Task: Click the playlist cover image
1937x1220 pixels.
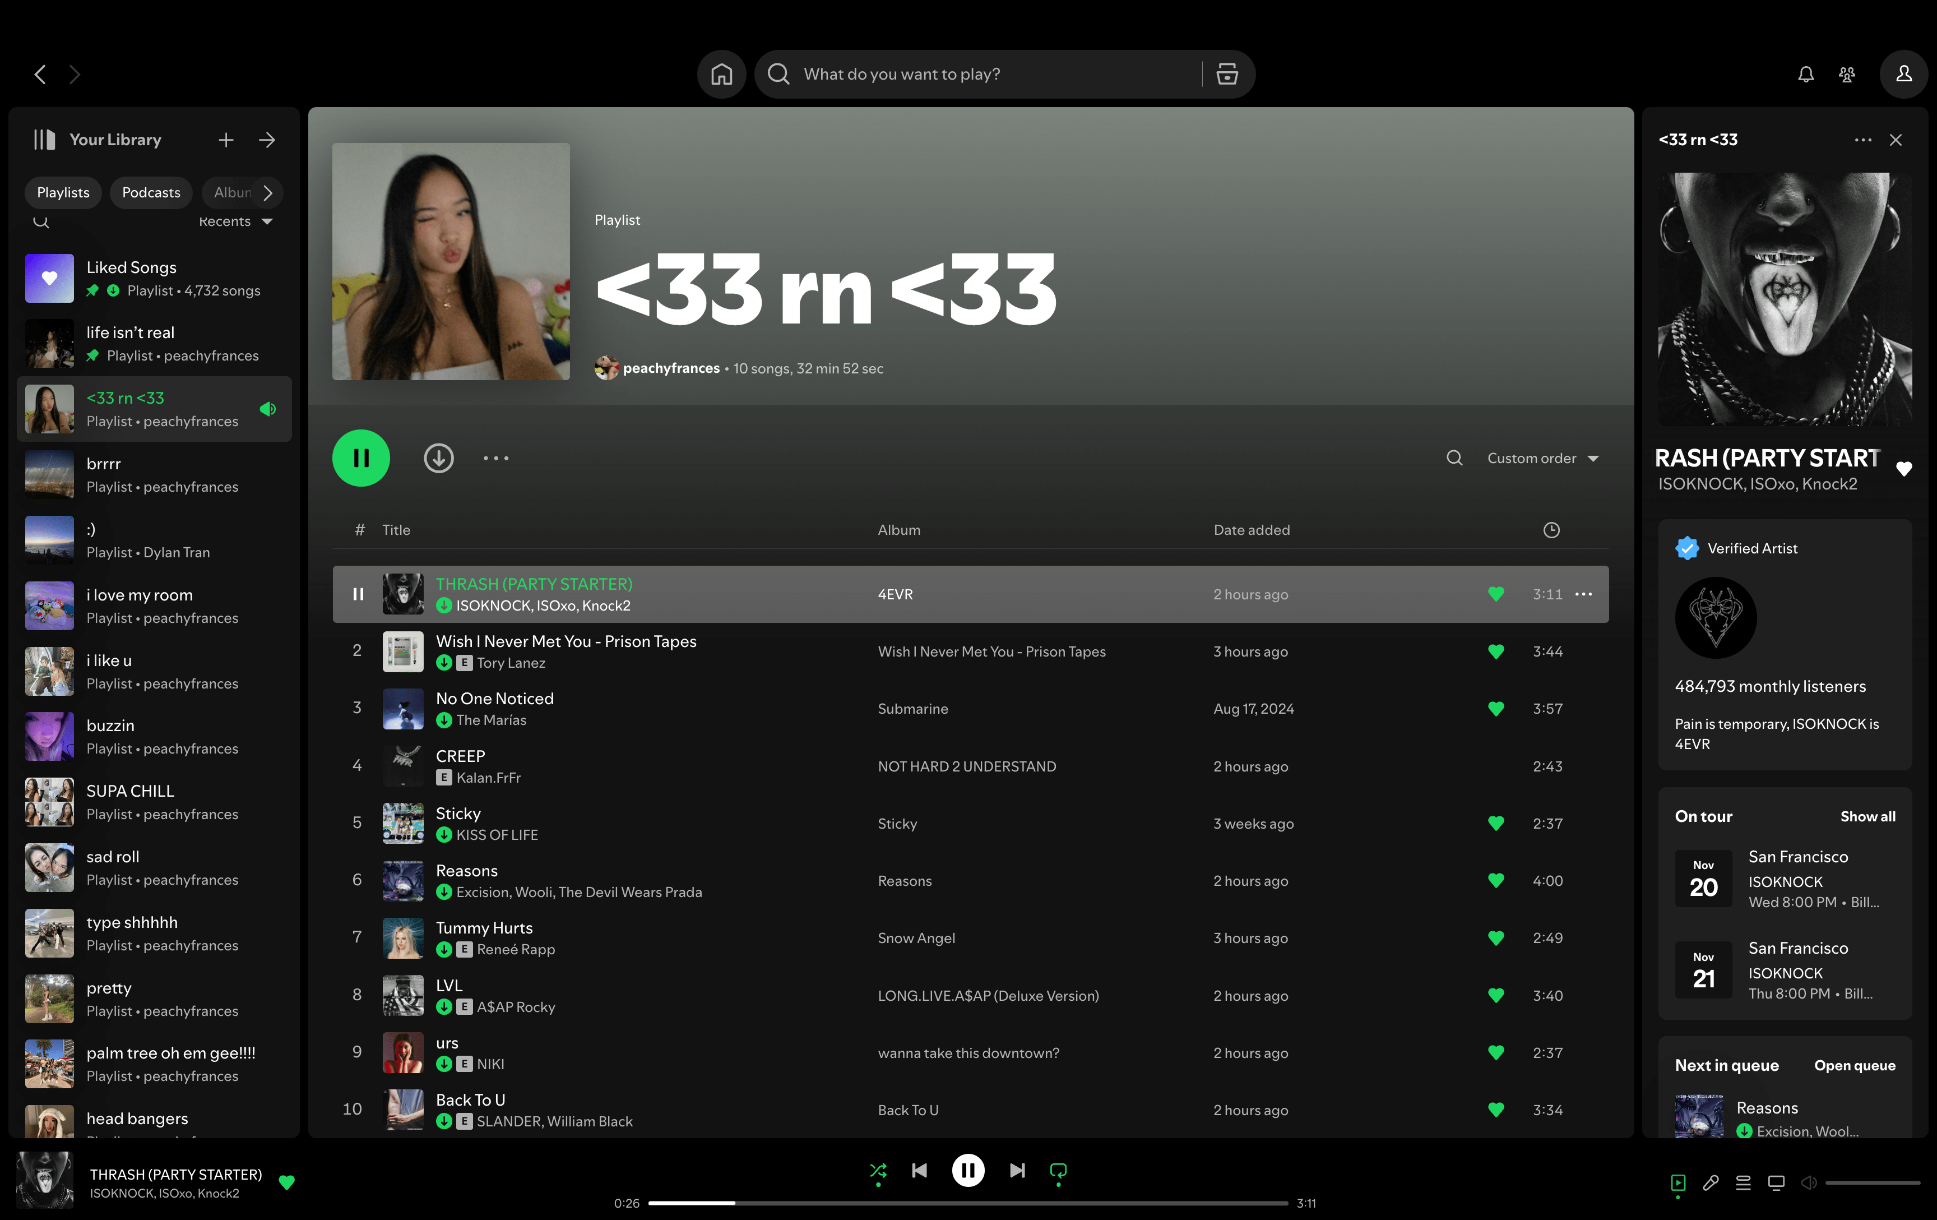Action: point(451,261)
